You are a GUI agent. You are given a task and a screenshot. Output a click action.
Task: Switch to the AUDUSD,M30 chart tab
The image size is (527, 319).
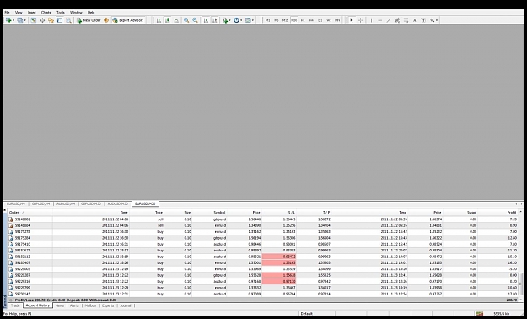click(x=118, y=204)
